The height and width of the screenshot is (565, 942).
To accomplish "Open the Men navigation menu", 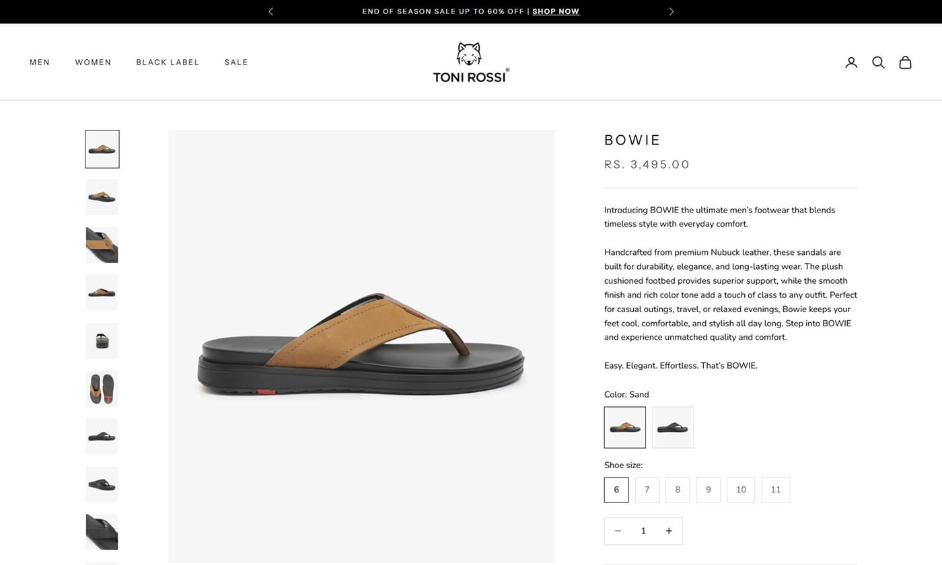I will tap(40, 63).
